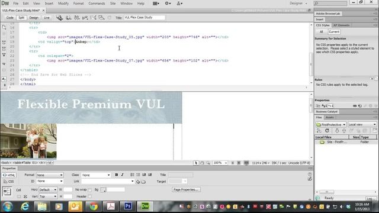Click the text outdent icon

click(144, 175)
